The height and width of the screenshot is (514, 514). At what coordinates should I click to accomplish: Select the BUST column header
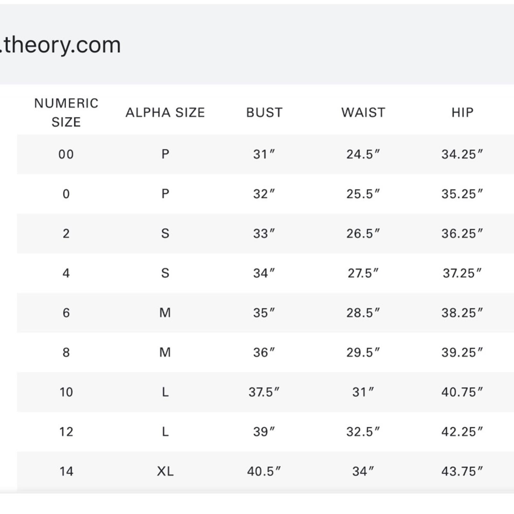point(264,112)
